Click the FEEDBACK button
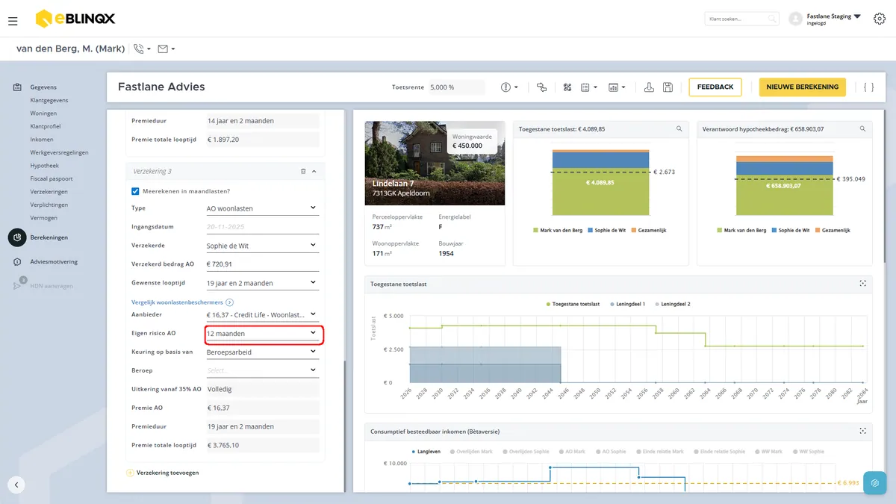896x504 pixels. 715,87
